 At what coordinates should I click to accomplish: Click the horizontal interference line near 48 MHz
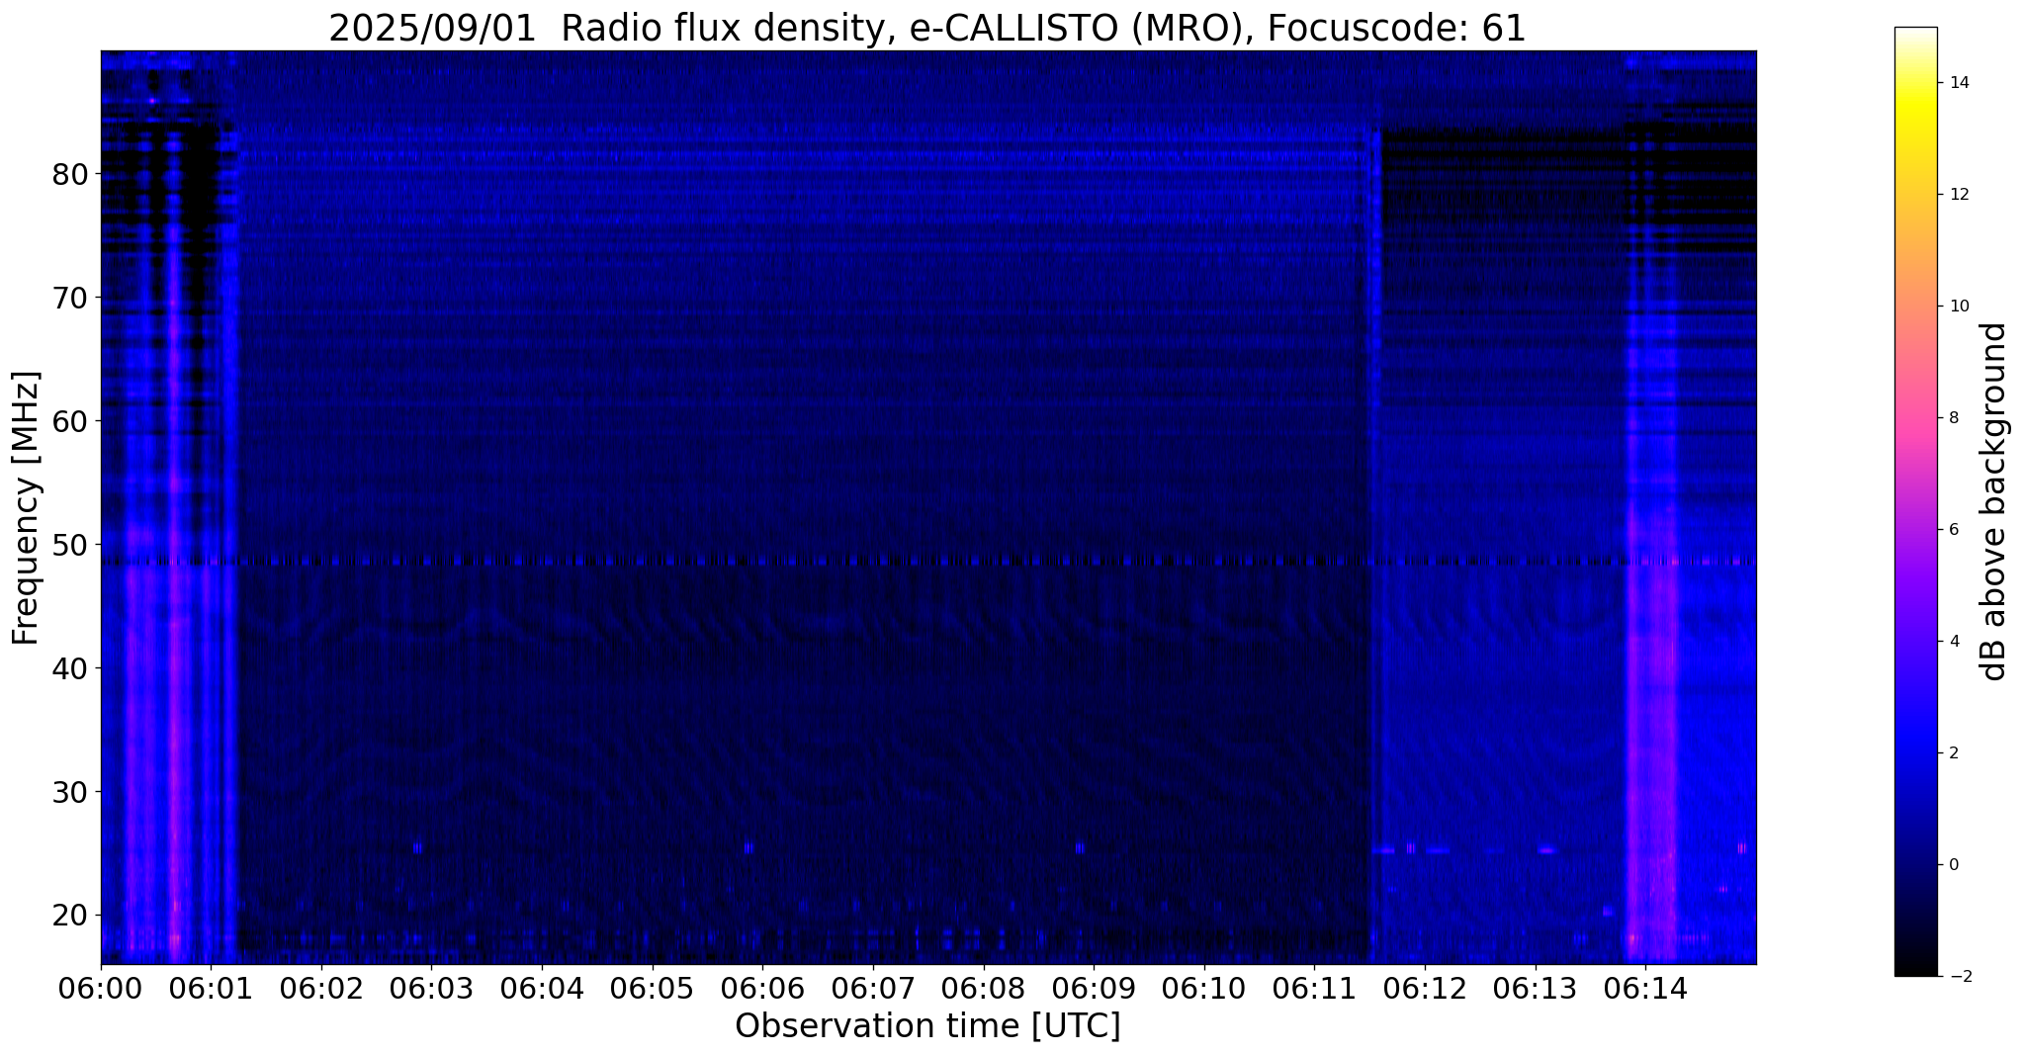[x=927, y=562]
